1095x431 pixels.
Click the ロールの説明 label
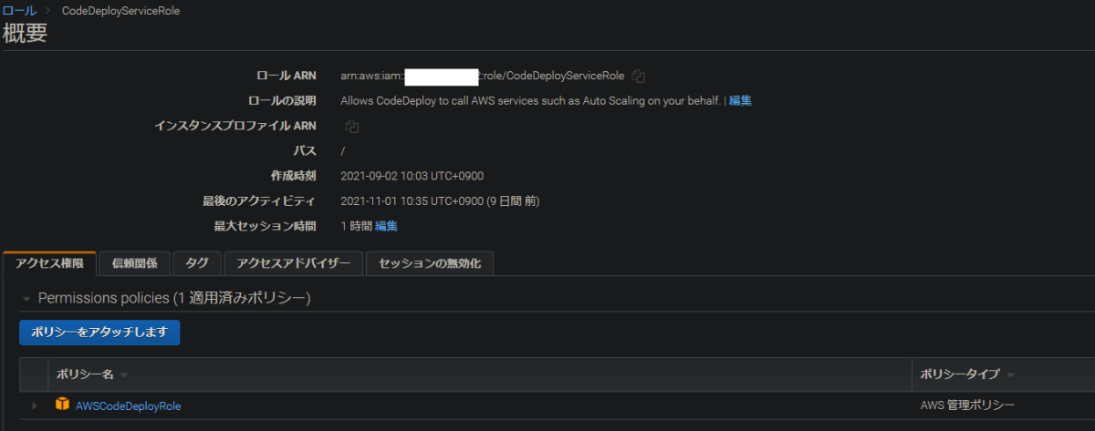[x=282, y=100]
